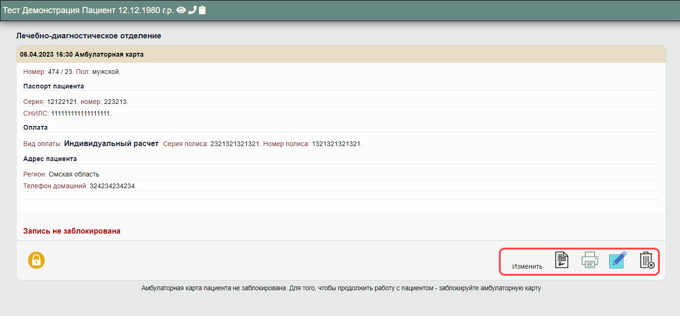
Task: Click the СНИЛС number value
Action: point(80,113)
